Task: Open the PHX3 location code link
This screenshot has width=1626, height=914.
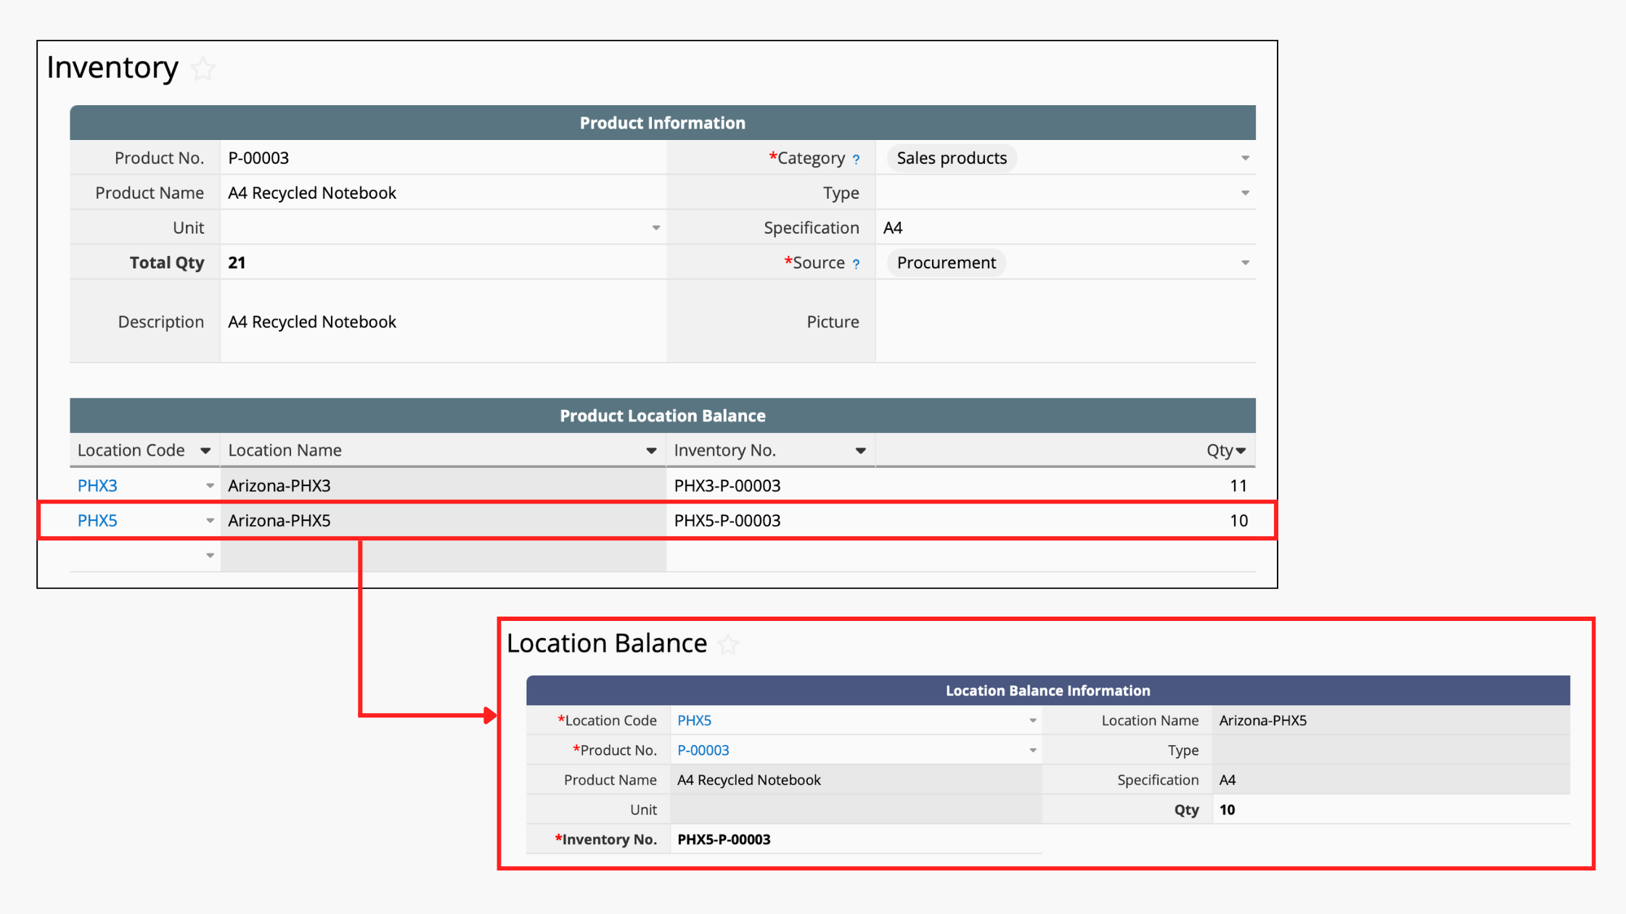Action: tap(97, 485)
